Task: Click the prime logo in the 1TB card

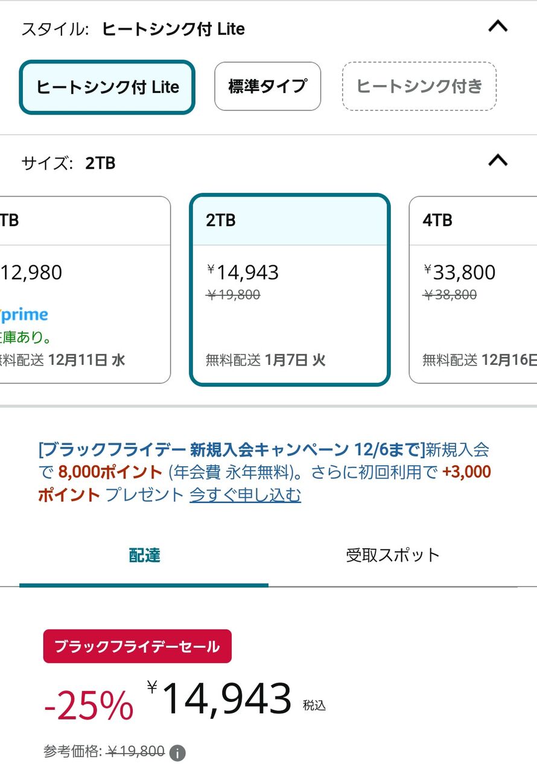Action: click(x=25, y=315)
